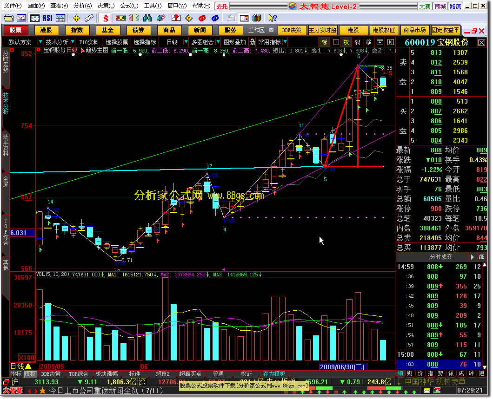Expand the 分时成交 arrow button
493x399 pixels.
click(472, 257)
